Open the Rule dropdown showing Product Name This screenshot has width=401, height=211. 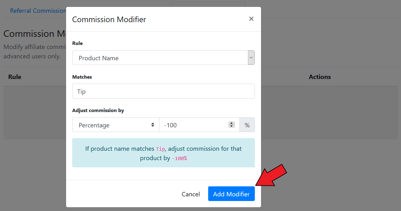coord(163,58)
